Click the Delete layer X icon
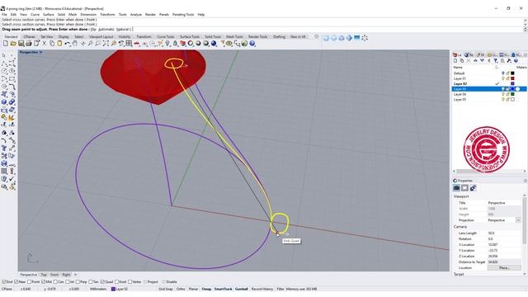Screen dimensions: 528x297 pos(469,60)
